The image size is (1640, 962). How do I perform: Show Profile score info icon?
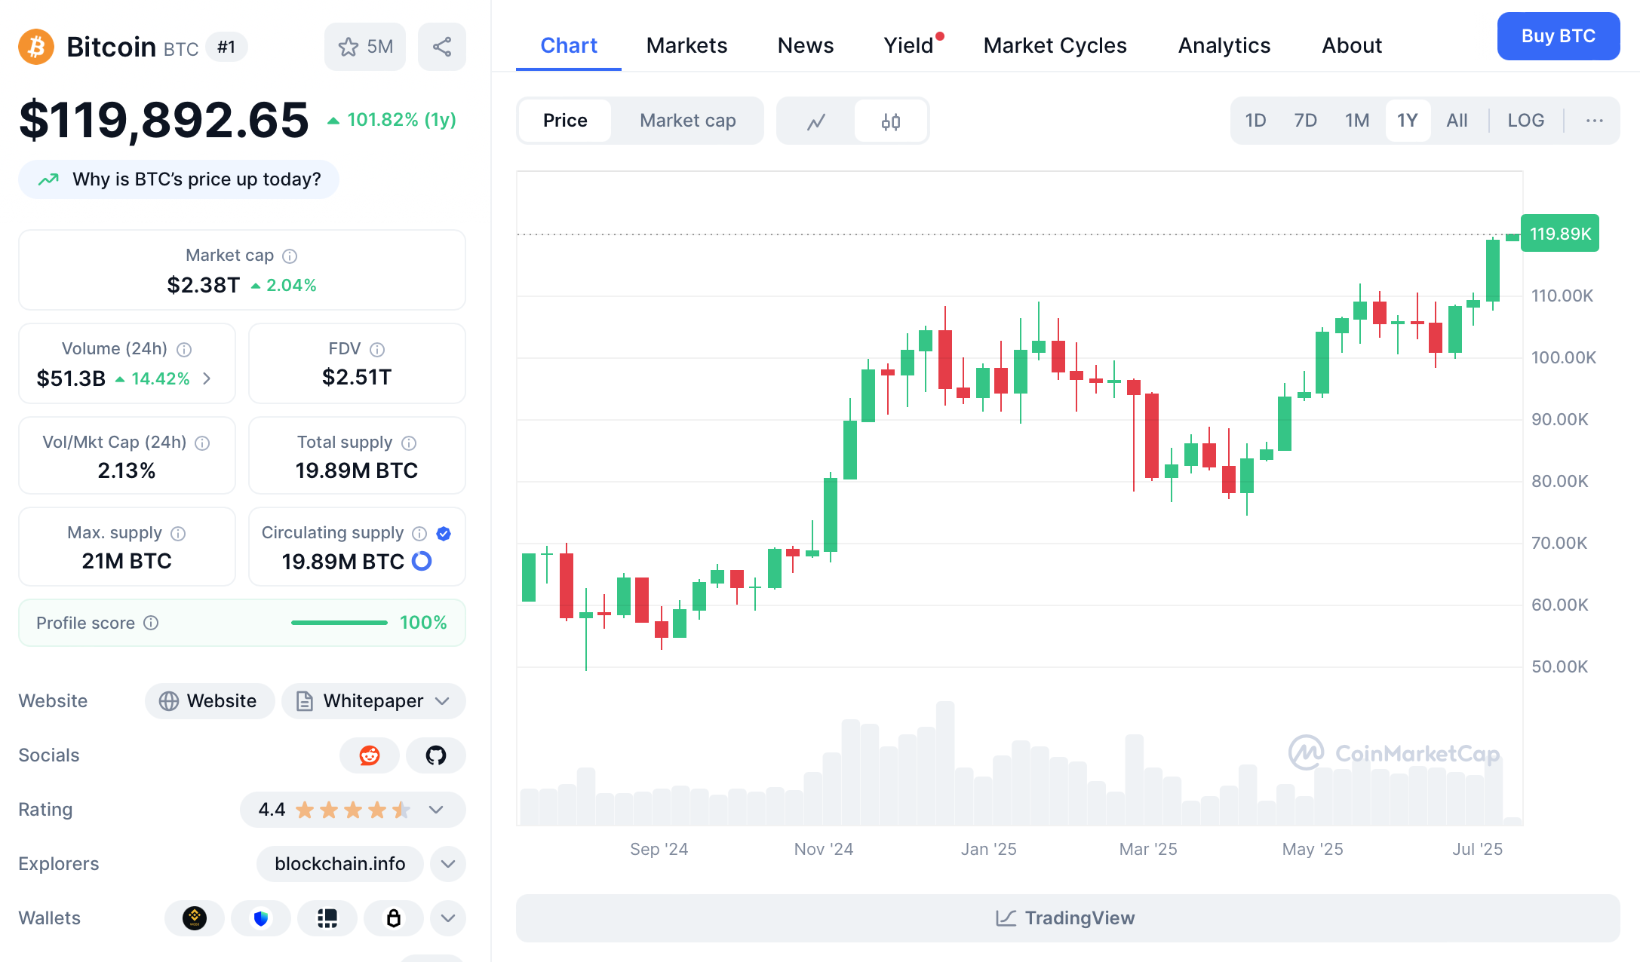[151, 623]
